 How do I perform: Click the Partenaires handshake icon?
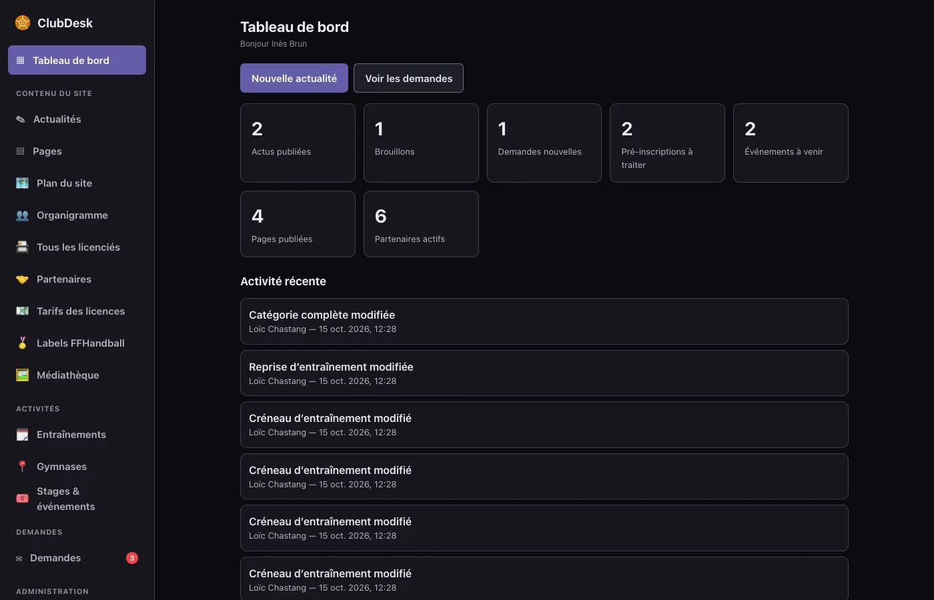pos(22,279)
